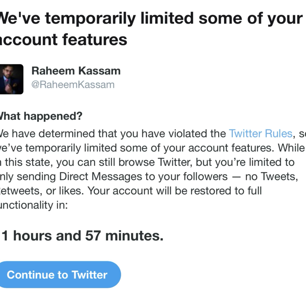The image size is (306, 306).
Task: Click the bold word "minutes." in the countdown
Action: pos(134,236)
